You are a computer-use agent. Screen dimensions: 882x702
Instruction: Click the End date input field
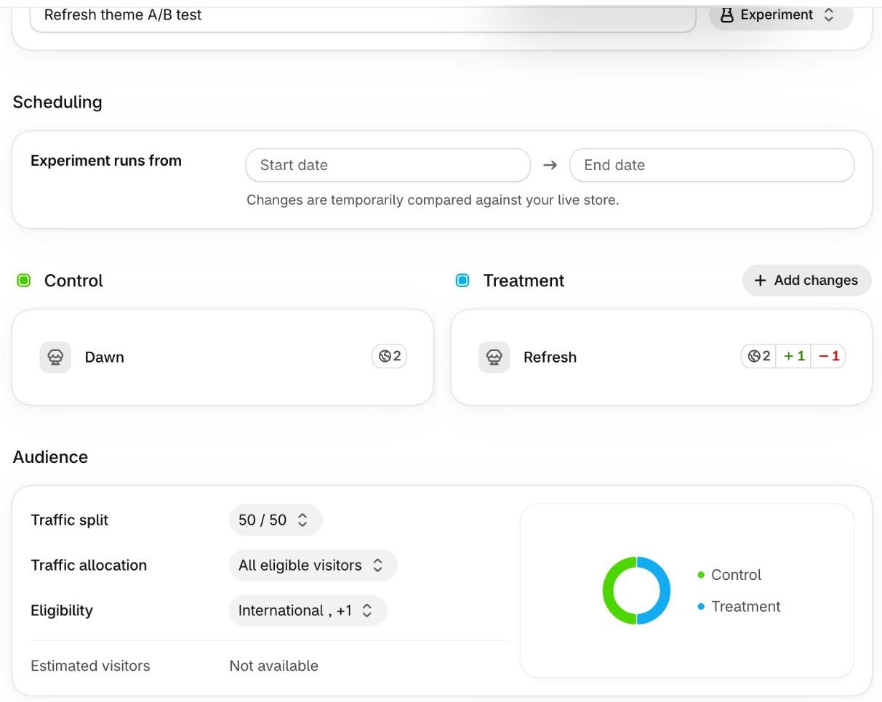[712, 165]
